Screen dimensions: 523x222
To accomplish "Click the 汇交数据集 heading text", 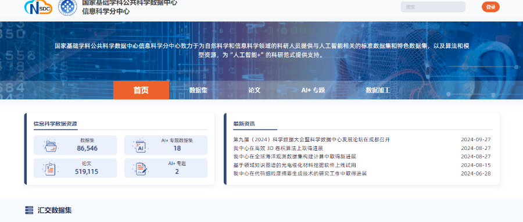I will (55, 210).
